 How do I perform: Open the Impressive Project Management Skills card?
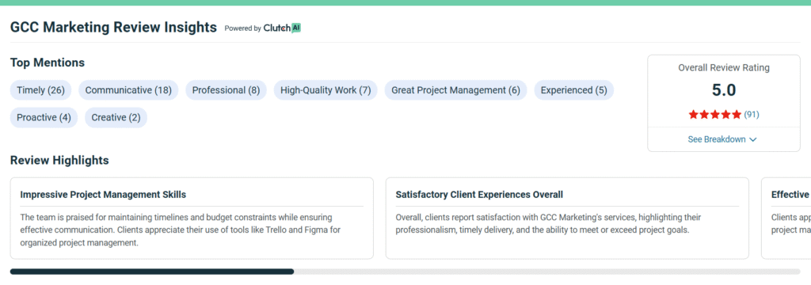coord(192,218)
